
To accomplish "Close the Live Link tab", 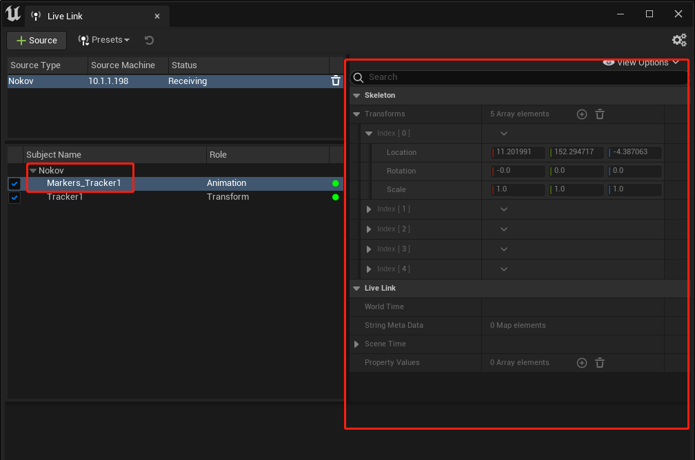I will [x=157, y=17].
